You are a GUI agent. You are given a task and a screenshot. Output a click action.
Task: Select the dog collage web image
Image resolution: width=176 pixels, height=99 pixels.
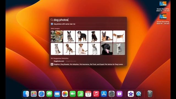click(x=57, y=37)
